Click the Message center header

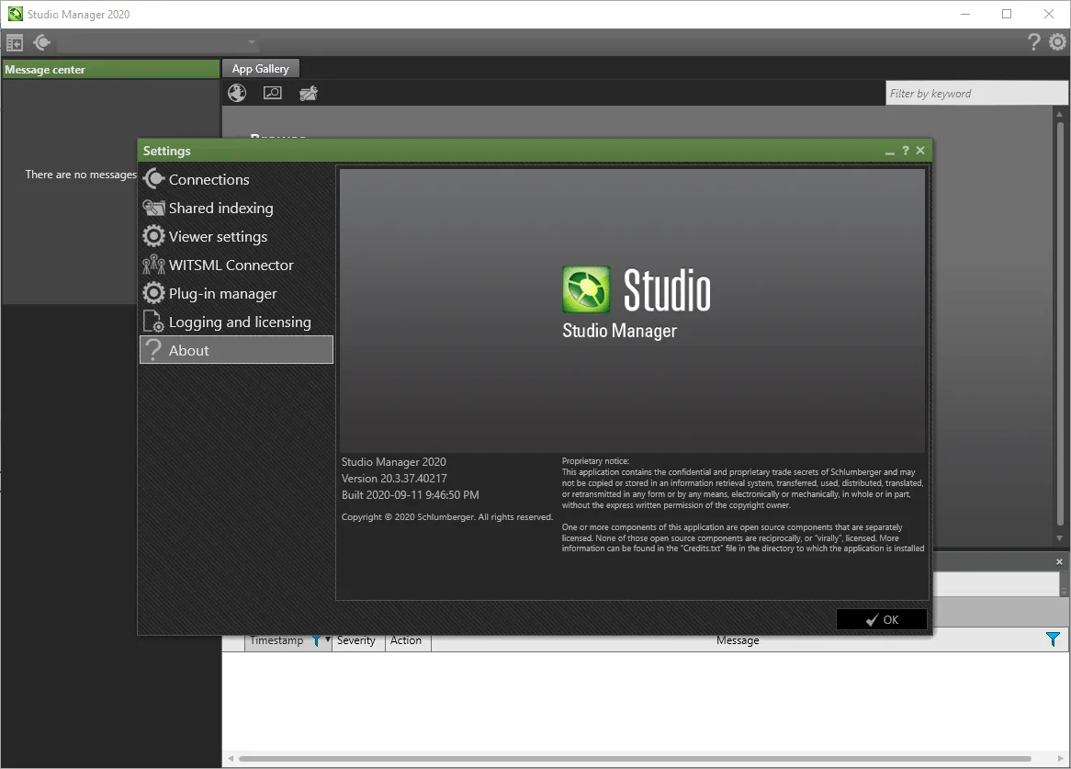pos(110,69)
